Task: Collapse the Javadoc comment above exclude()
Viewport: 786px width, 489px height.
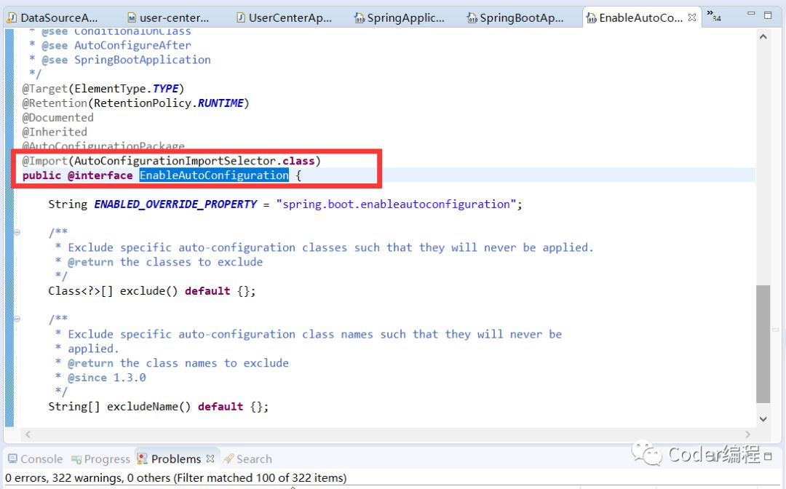Action: pos(17,232)
